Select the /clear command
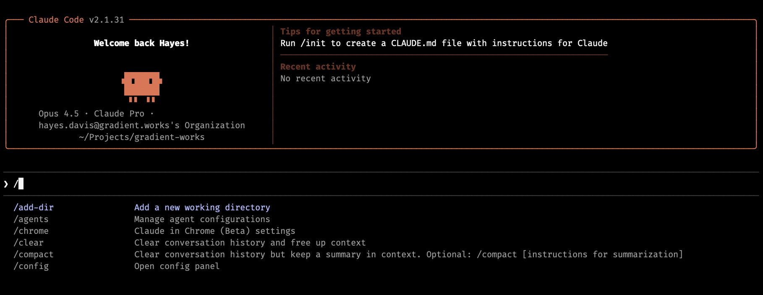Viewport: 763px width, 295px height. pos(29,243)
